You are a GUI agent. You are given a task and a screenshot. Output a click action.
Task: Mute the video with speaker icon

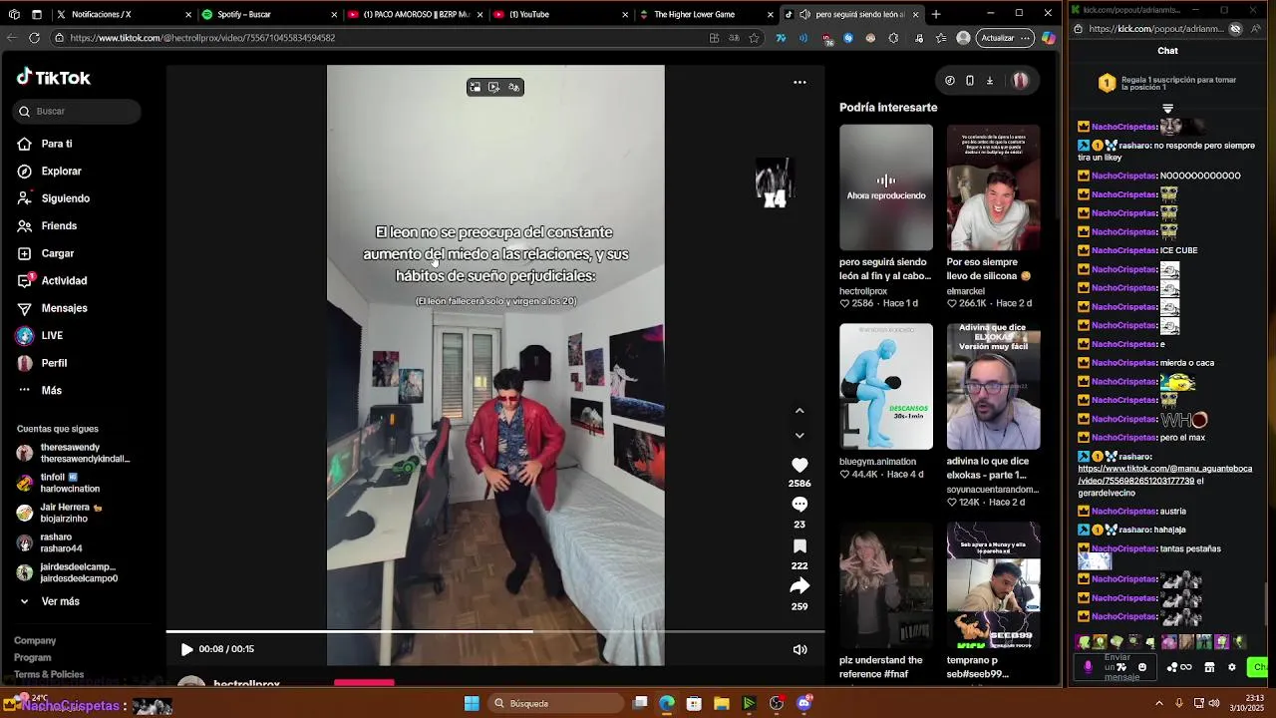click(799, 649)
